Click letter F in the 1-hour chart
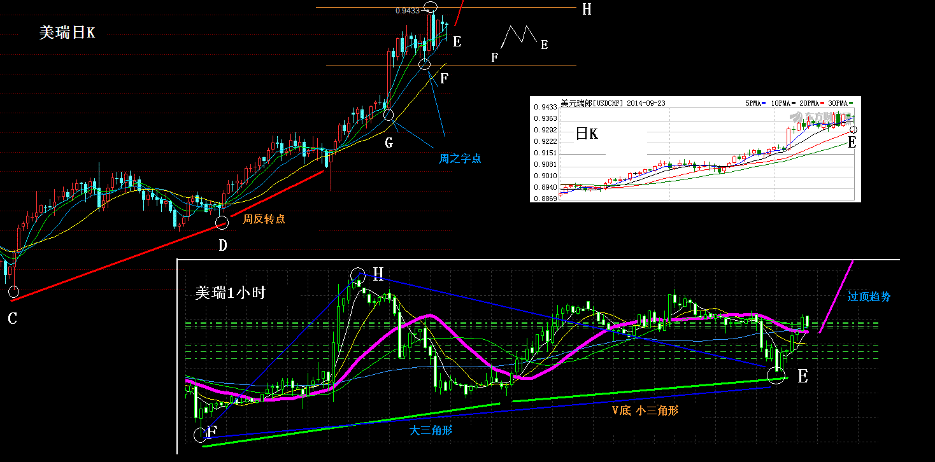Screen dimensions: 935x462 (212, 432)
